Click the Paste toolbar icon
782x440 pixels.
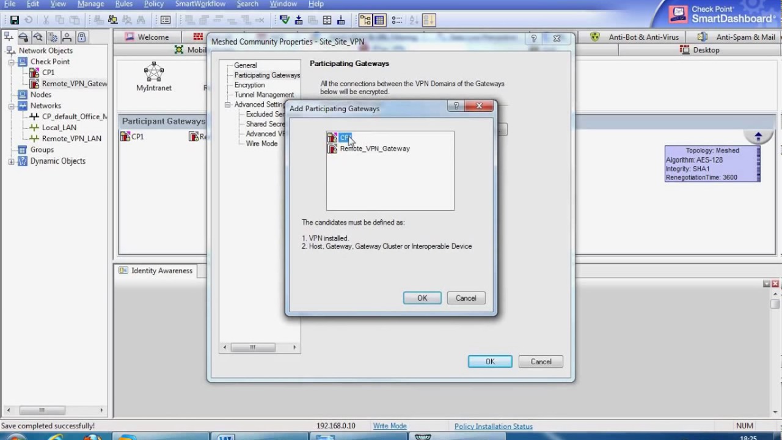click(x=75, y=20)
